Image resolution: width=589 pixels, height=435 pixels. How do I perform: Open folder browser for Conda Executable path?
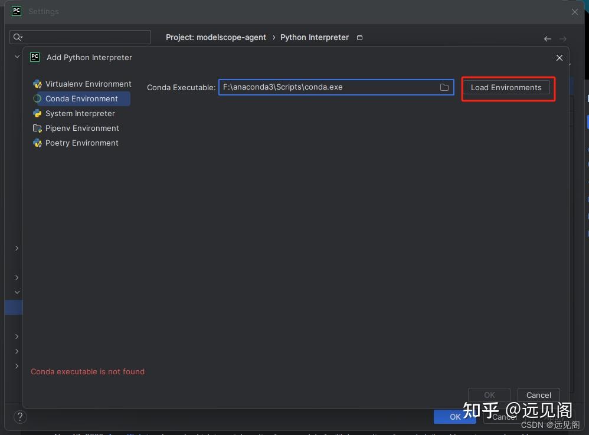[444, 87]
